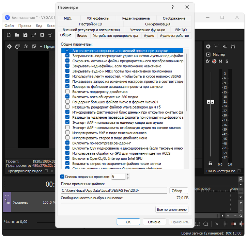Screen dimensions: 247x238
Task: Click the Open project folder icon
Action: pos(17,35)
